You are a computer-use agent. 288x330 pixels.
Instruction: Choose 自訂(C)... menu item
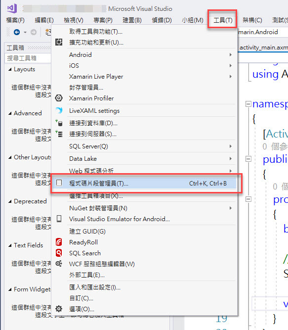click(144, 298)
